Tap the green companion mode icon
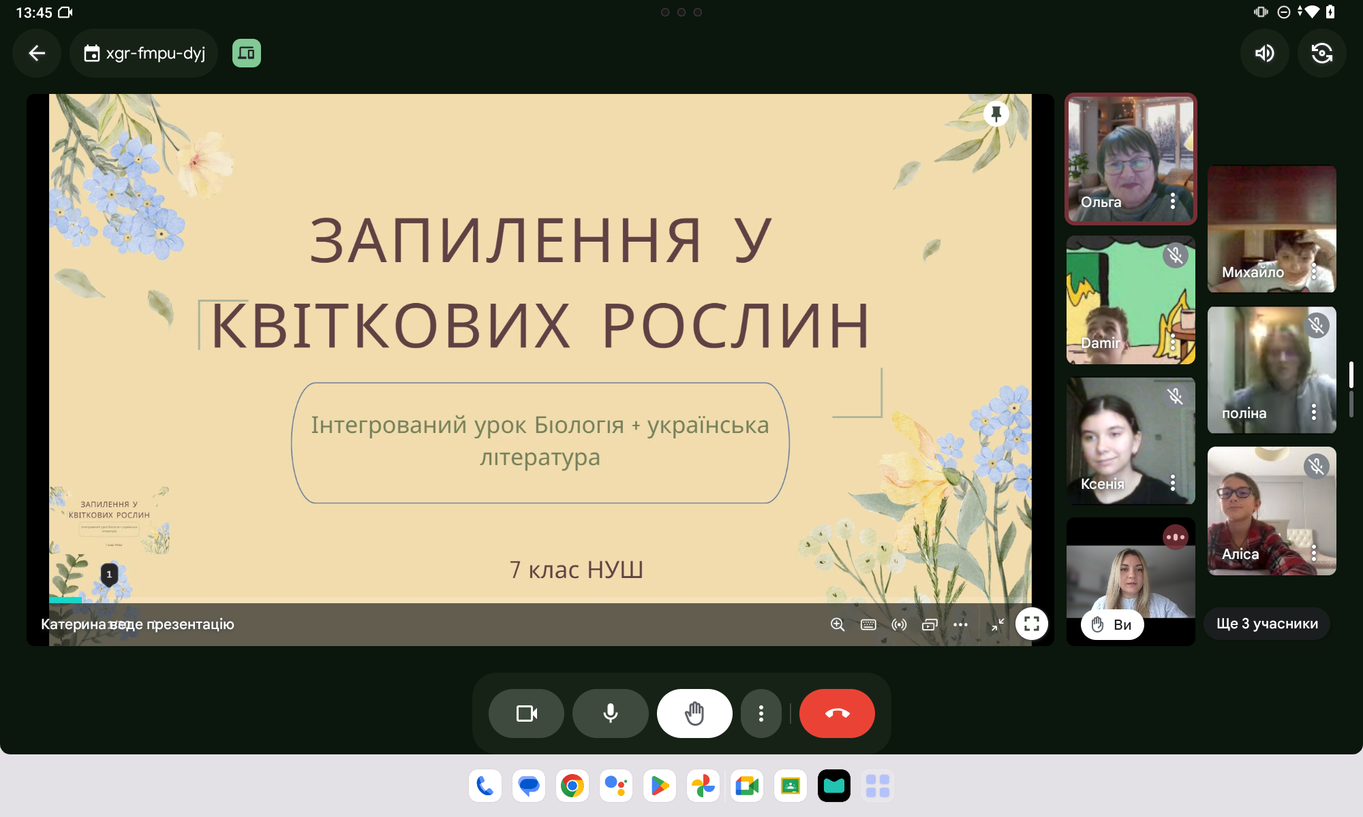The height and width of the screenshot is (817, 1363). 246,53
